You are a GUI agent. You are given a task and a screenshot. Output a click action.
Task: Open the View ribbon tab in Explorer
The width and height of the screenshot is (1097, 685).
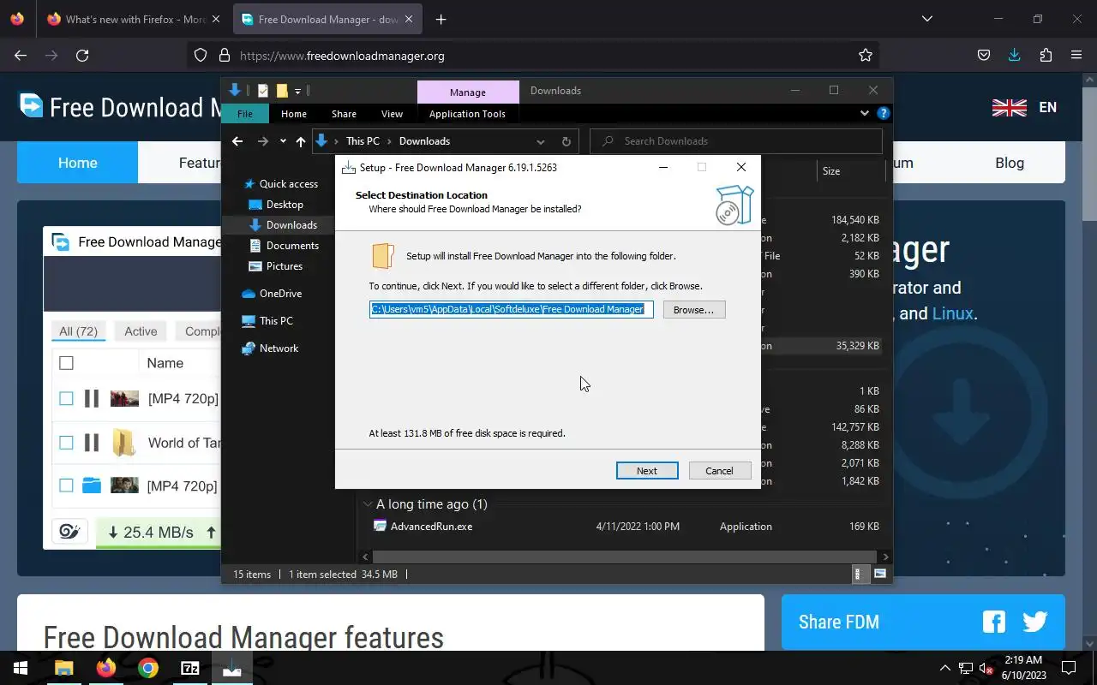coord(392,114)
